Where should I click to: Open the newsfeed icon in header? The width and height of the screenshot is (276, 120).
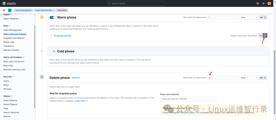[263, 3]
